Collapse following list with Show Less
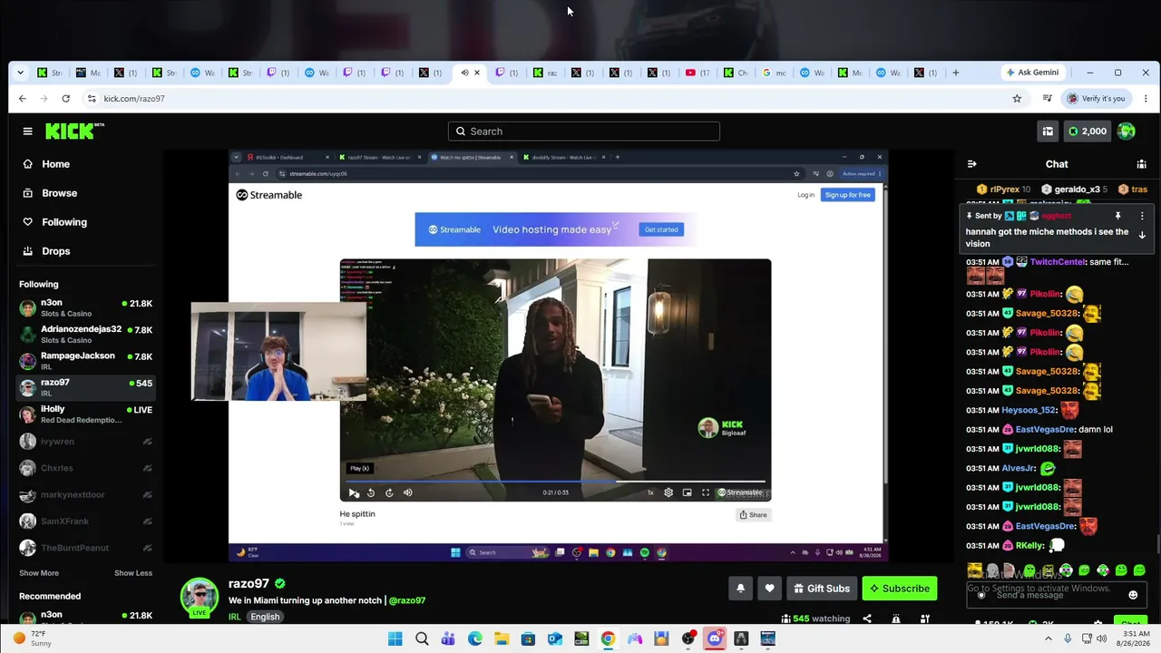The image size is (1161, 653). pyautogui.click(x=133, y=573)
